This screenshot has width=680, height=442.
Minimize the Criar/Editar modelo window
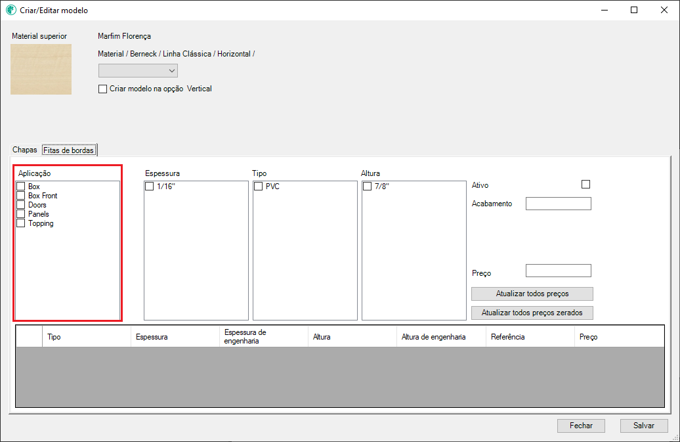605,10
